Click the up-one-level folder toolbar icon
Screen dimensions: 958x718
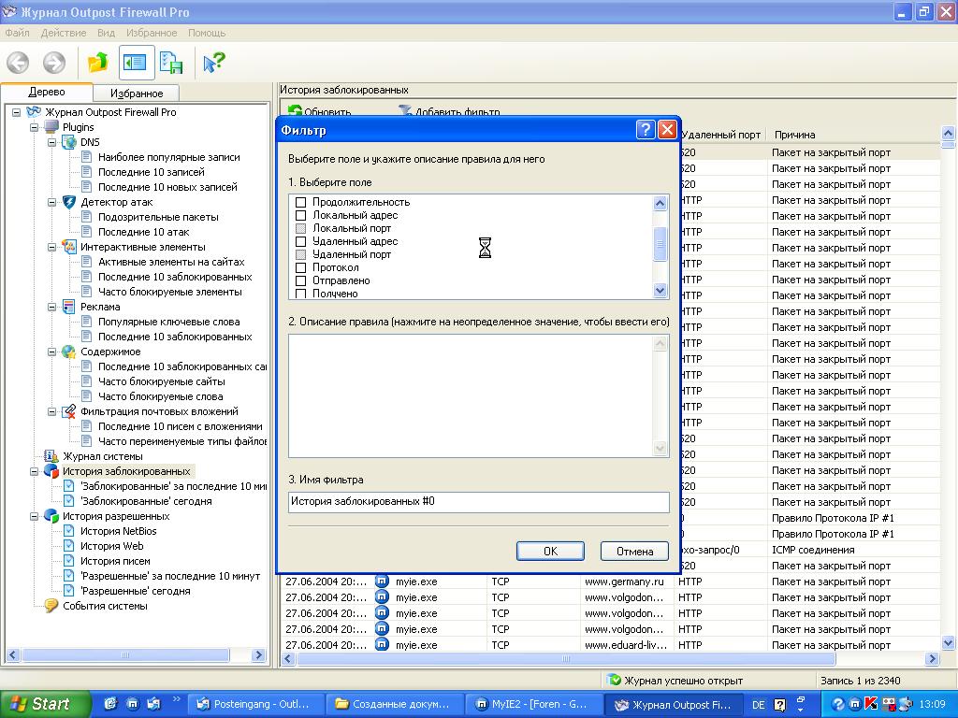pos(97,63)
